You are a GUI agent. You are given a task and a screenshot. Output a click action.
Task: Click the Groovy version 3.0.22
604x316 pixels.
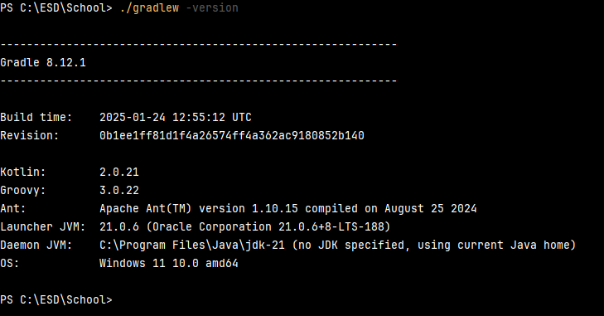pos(119,190)
